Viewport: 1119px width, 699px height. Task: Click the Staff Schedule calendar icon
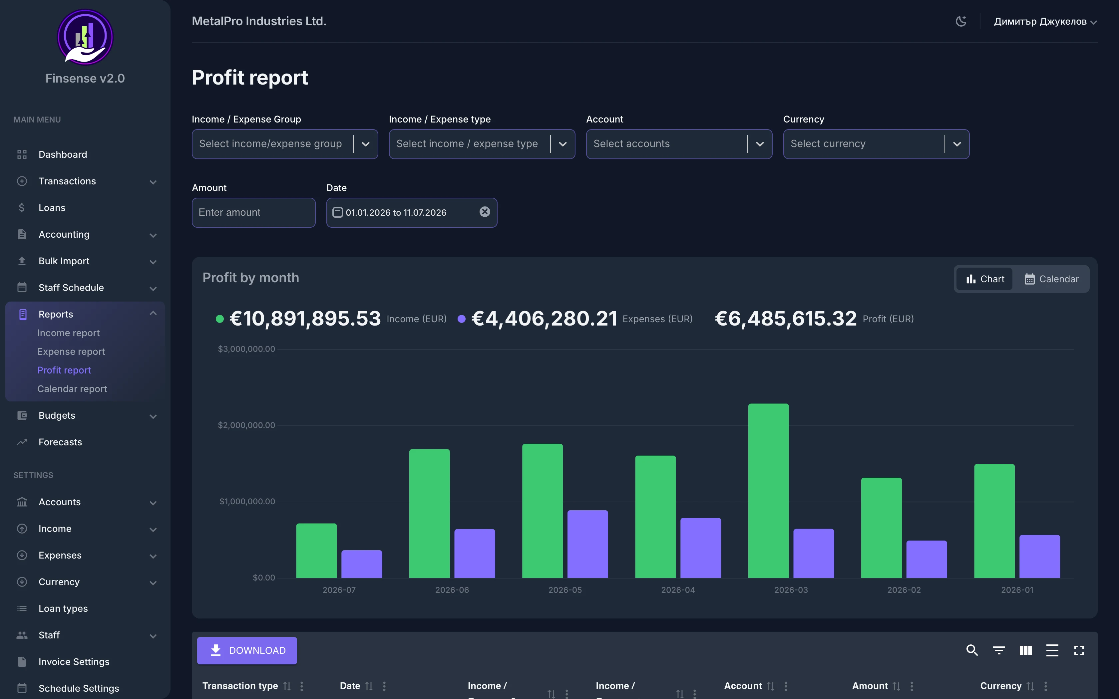22,288
